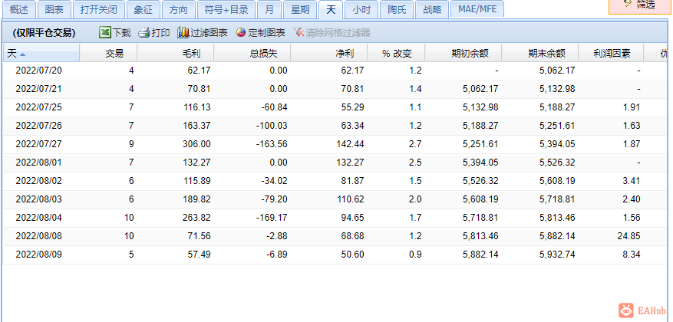673x322 pixels.
Task: Click the 清除网格过滤器 toolbar label
Action: 338,33
